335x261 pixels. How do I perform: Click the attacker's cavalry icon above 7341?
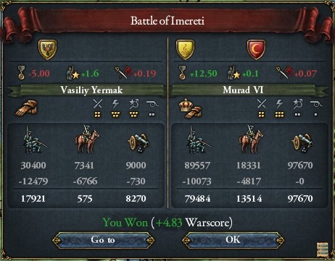click(x=86, y=140)
